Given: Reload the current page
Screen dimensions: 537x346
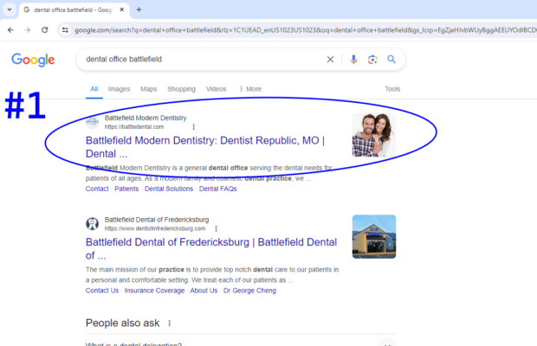Looking at the screenshot, I should (x=44, y=30).
